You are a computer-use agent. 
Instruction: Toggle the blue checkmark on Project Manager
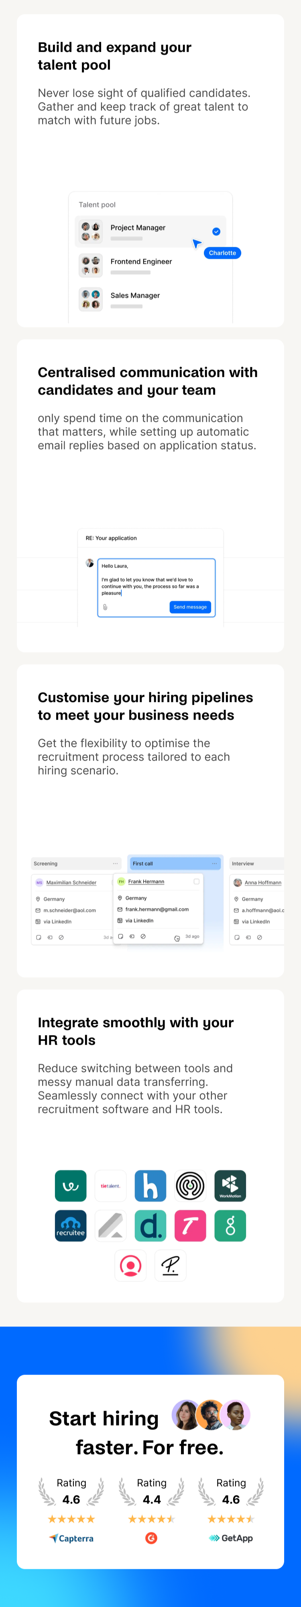pyautogui.click(x=216, y=232)
